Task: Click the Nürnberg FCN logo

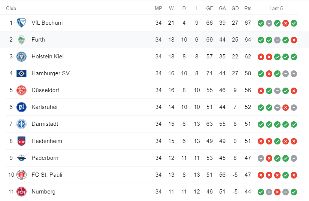Action: [21, 192]
